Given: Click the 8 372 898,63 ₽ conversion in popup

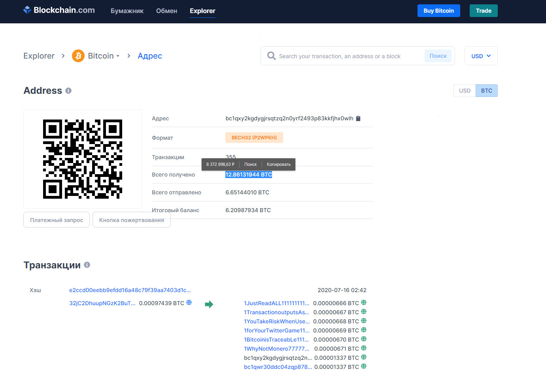Looking at the screenshot, I should 220,164.
